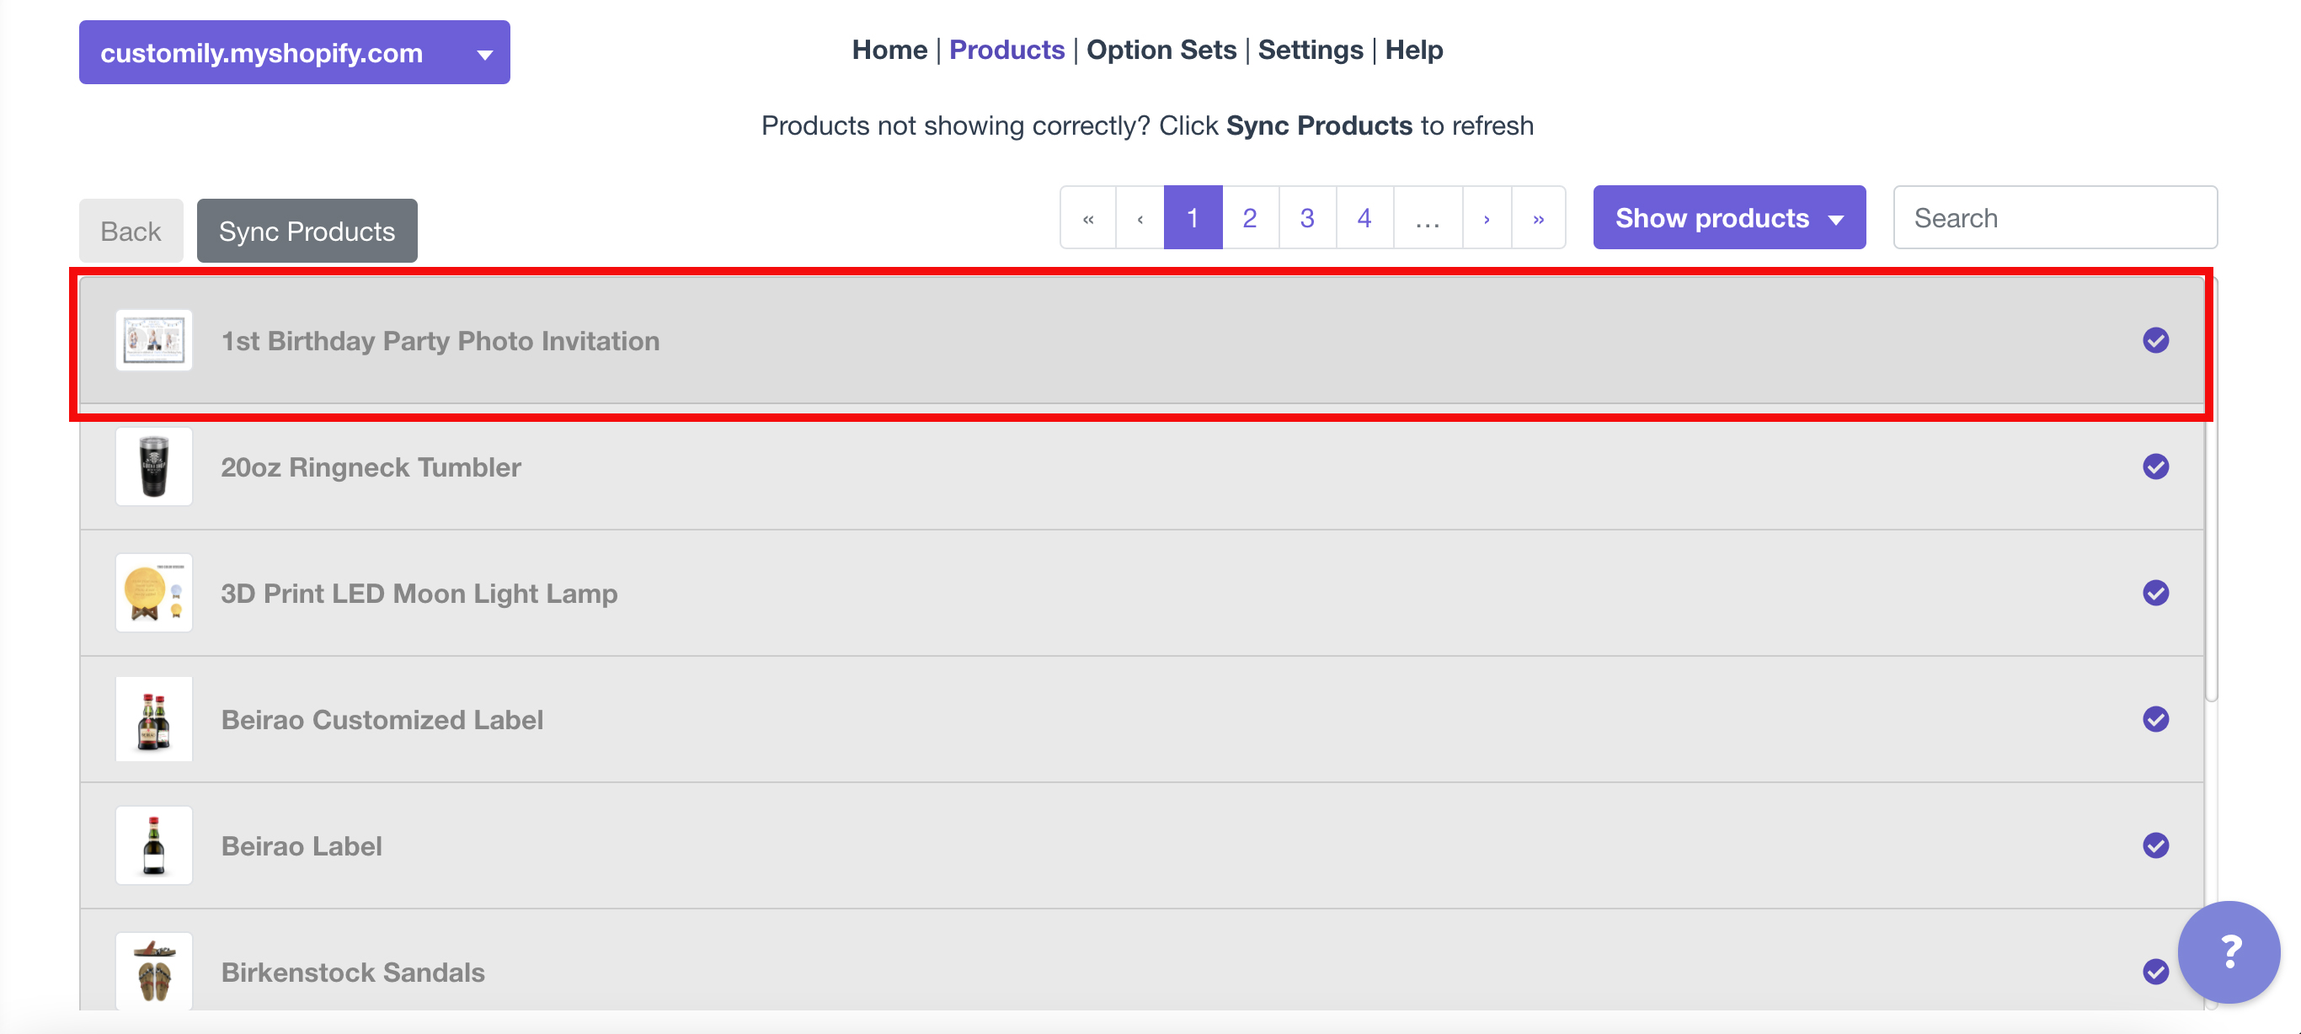This screenshot has height=1034, width=2301.
Task: Open the purple help question mark bubble
Action: coord(2229,951)
